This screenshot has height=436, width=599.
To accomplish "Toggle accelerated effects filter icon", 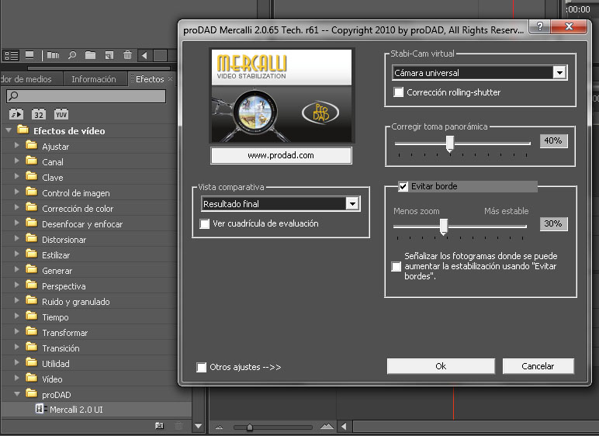I will [x=16, y=114].
